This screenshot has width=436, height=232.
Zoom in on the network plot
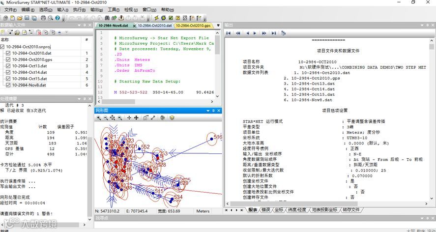click(x=99, y=118)
